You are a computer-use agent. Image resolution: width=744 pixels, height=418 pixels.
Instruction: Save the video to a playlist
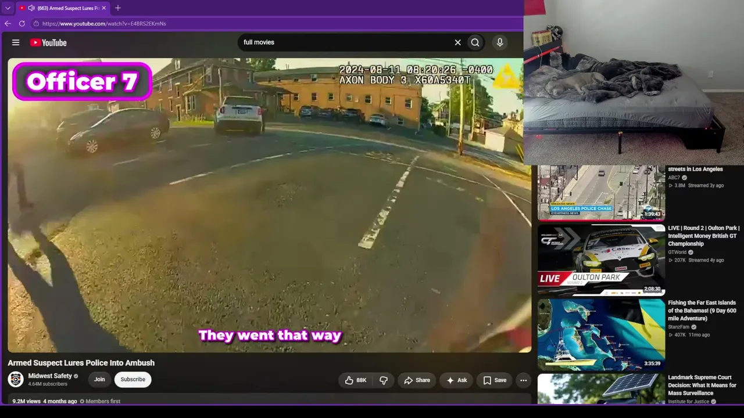click(x=495, y=380)
